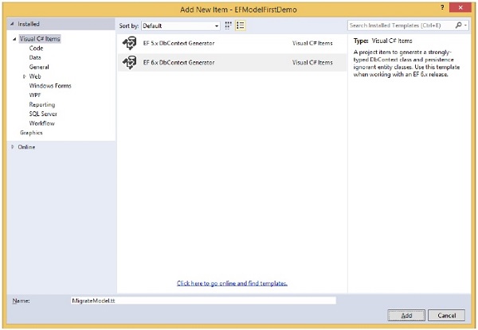
Task: Click the EF 5.x DbContext Generator icon
Action: coord(130,43)
